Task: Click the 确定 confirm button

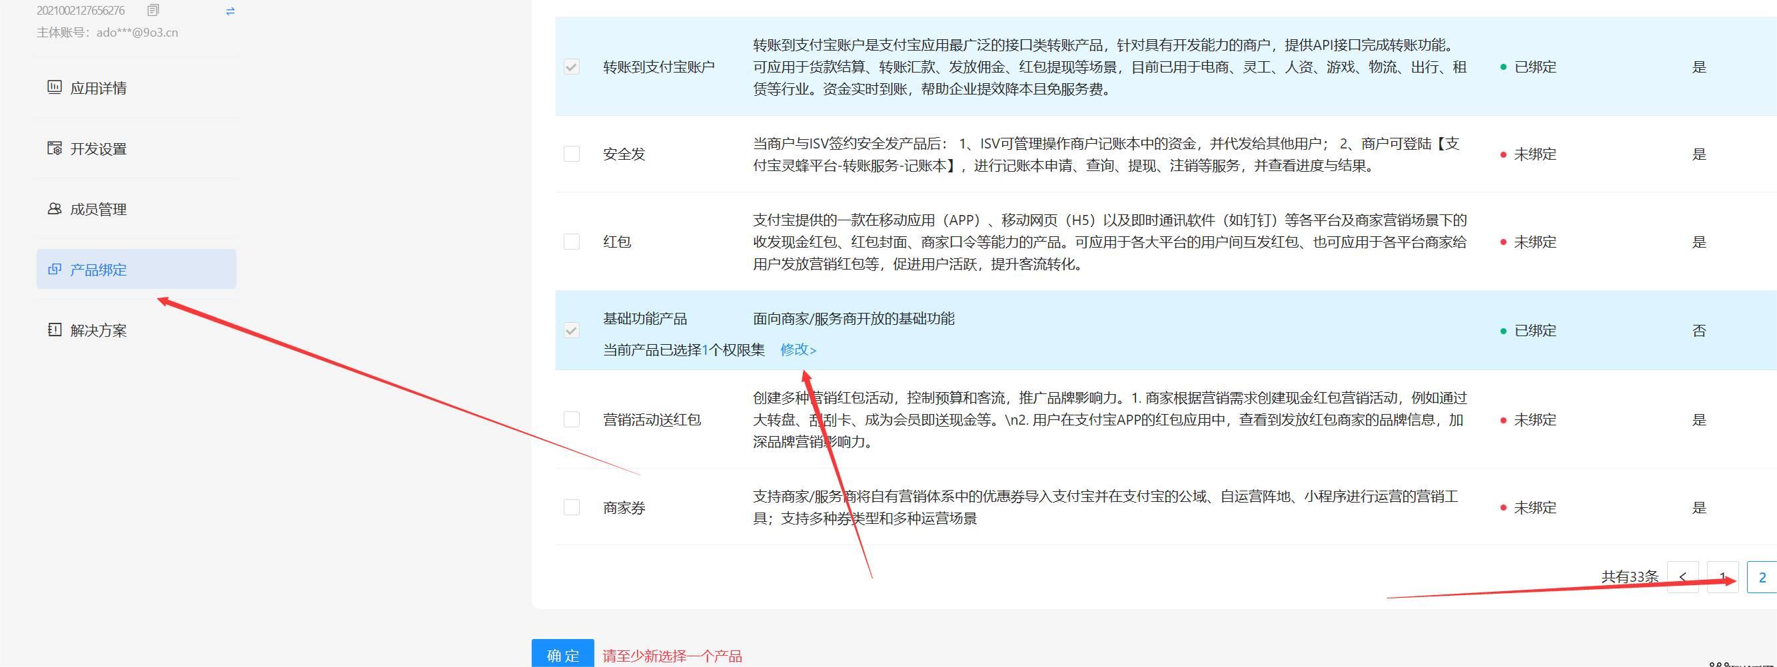Action: click(563, 652)
